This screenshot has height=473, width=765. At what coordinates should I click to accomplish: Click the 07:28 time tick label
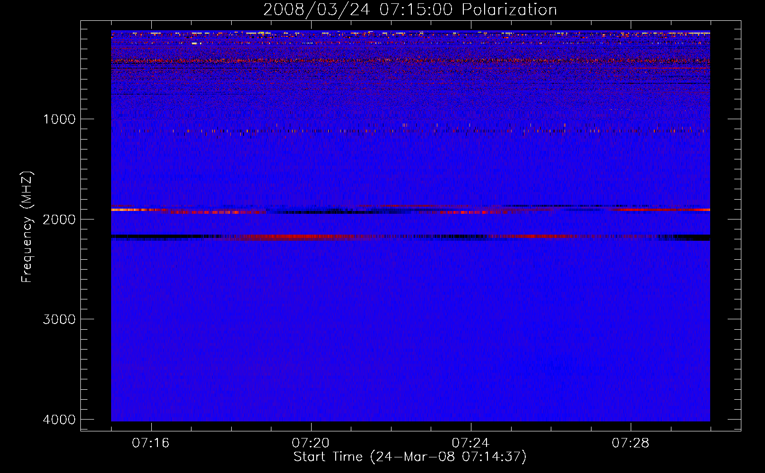630,443
